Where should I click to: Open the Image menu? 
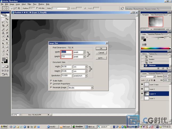(x=12, y=4)
